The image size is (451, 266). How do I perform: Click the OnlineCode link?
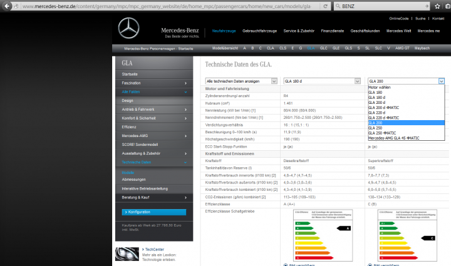(398, 18)
